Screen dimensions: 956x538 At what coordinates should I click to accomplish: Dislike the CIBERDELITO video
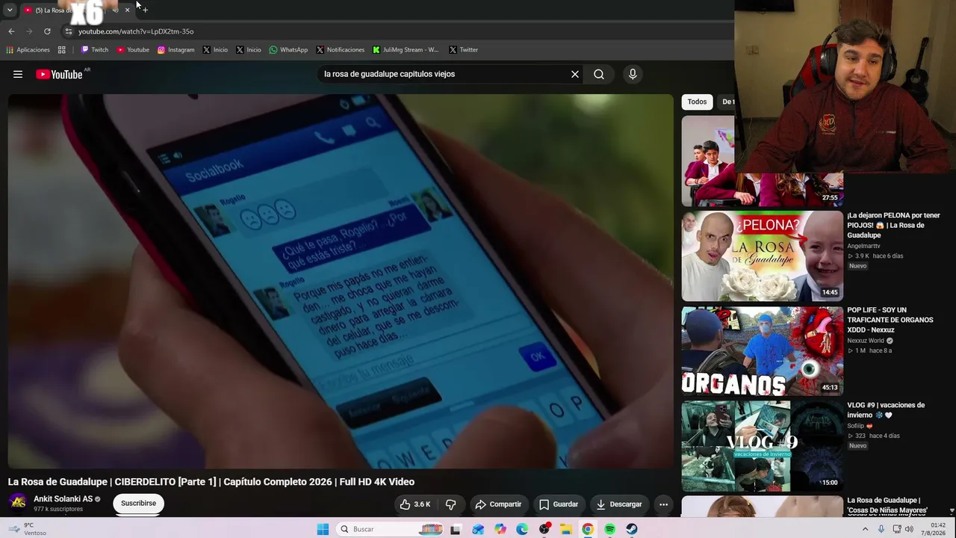coord(450,504)
